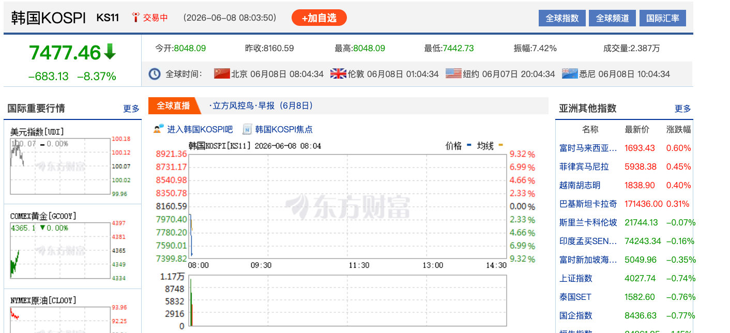Click the 涨跌幅 column header

pos(678,129)
